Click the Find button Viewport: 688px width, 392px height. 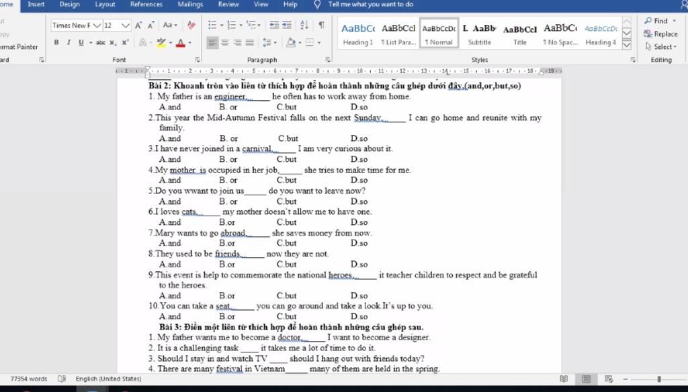tap(660, 21)
